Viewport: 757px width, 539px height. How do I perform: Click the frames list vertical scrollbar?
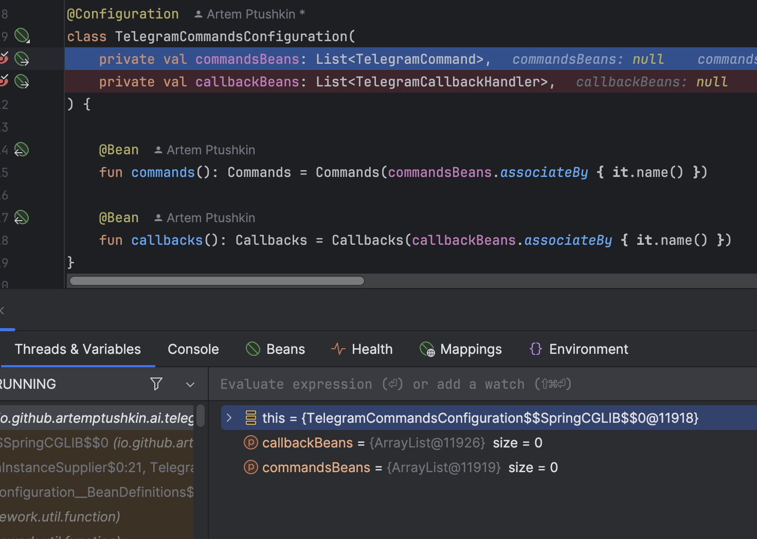pyautogui.click(x=201, y=416)
